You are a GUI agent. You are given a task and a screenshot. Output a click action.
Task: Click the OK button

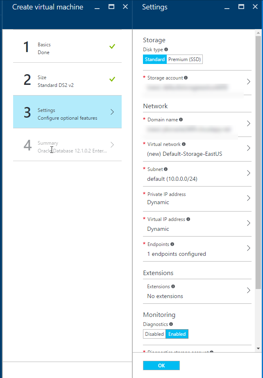tap(161, 365)
